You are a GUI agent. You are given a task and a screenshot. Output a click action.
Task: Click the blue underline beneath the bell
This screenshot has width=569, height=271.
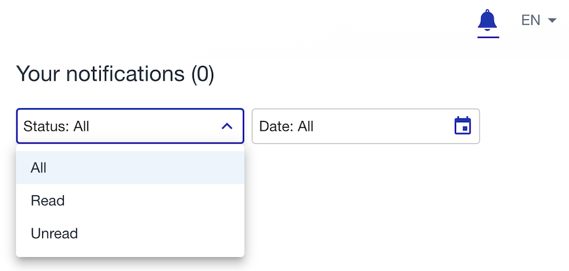[488, 37]
